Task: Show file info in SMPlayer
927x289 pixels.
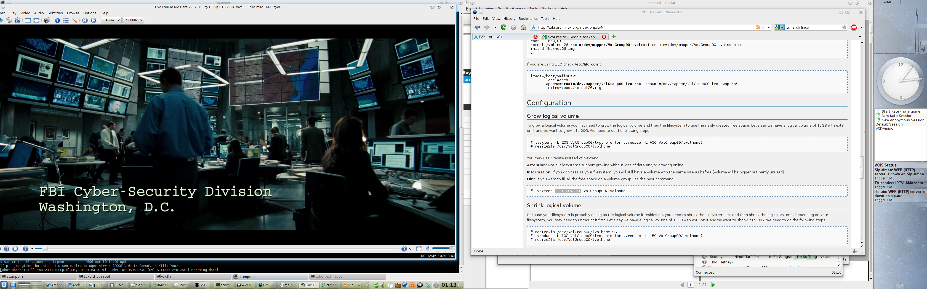Action: pyautogui.click(x=57, y=20)
